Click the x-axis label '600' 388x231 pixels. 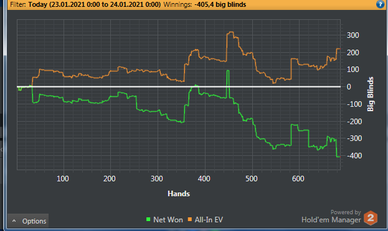[298, 179]
